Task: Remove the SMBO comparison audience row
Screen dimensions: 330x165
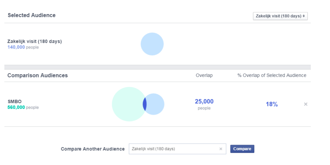Action: coord(305,104)
